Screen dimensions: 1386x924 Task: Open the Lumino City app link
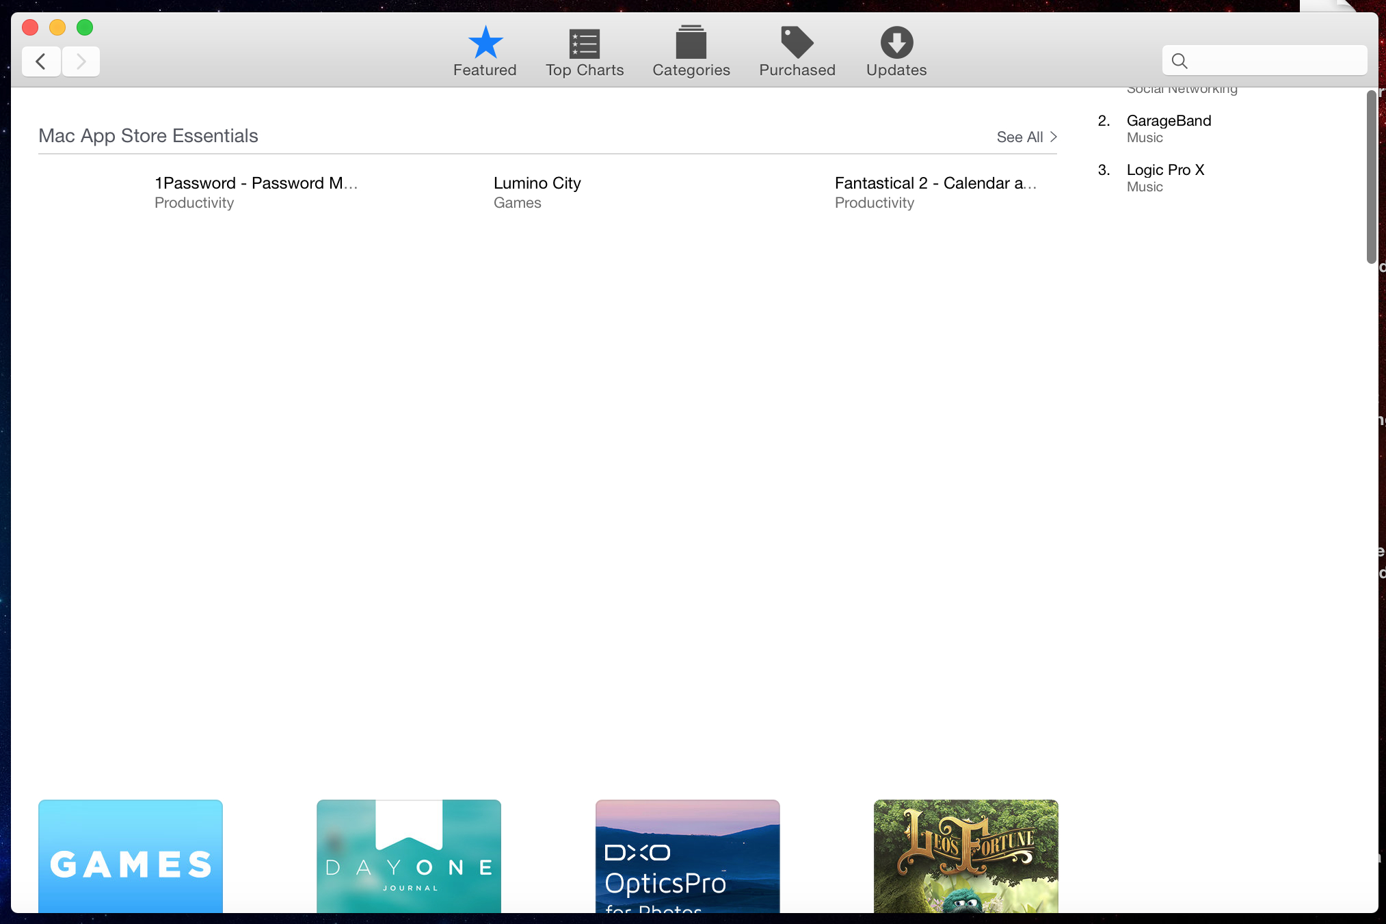tap(537, 183)
